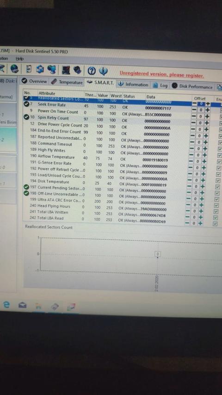The image size is (222, 395).
Task: Select the S.M.A.R.T. tab
Action: click(x=101, y=82)
